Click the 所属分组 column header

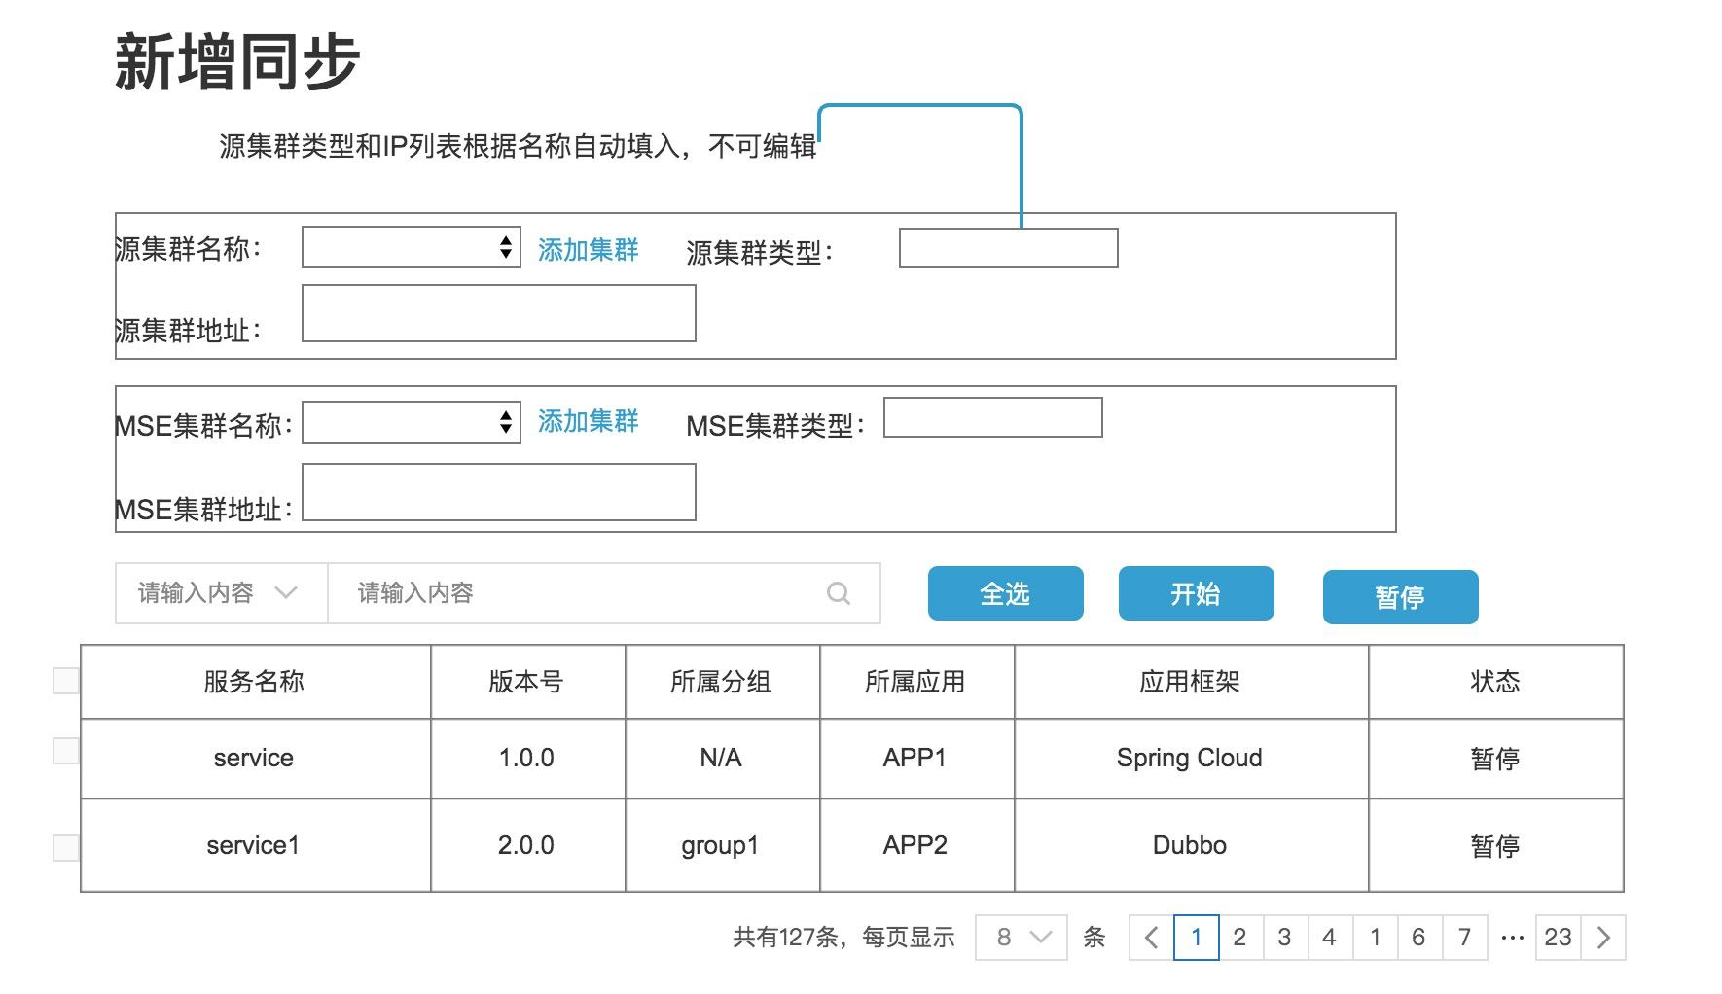(722, 682)
